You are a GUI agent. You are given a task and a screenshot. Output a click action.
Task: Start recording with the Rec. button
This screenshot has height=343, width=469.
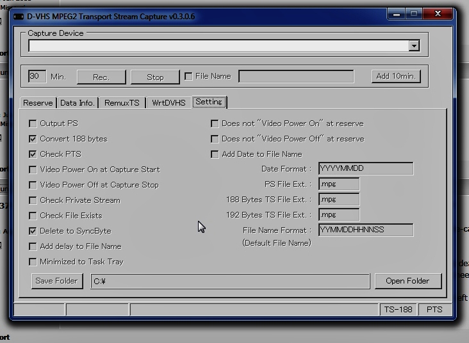(101, 77)
